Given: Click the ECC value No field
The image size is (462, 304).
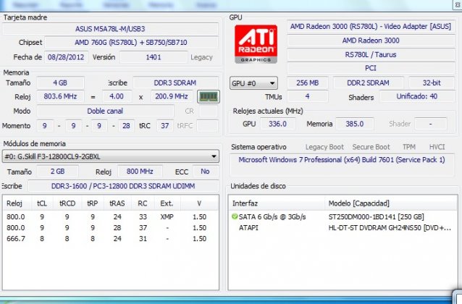Looking at the screenshot, I should [205, 172].
